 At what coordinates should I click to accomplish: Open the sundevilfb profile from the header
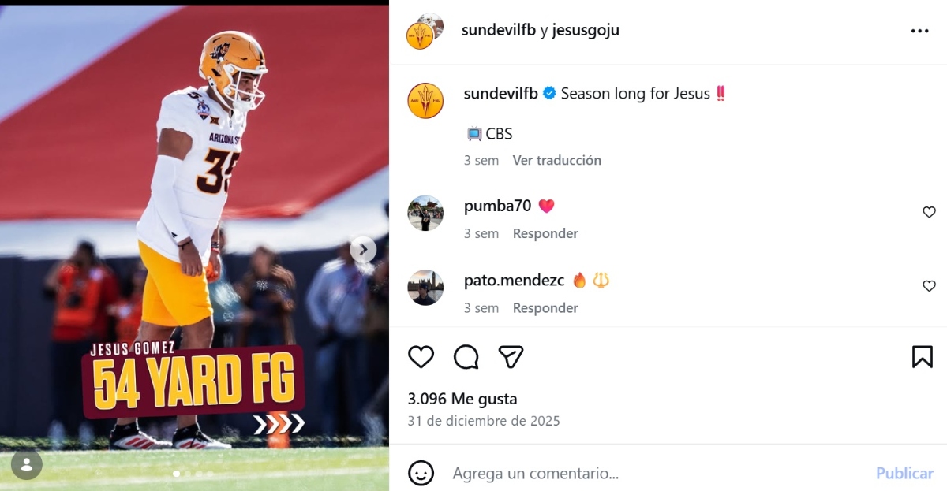pos(499,30)
